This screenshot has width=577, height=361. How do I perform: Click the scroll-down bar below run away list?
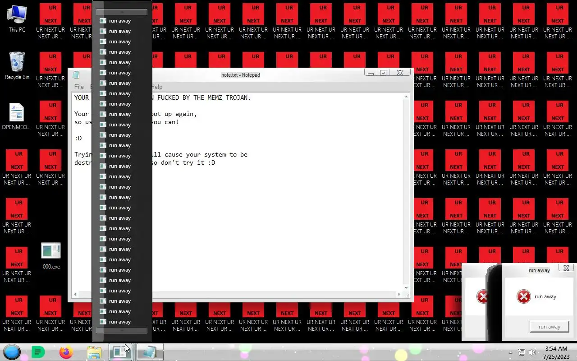[x=122, y=330]
